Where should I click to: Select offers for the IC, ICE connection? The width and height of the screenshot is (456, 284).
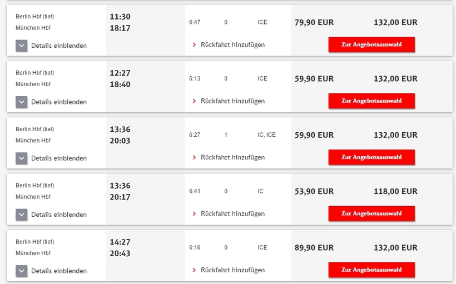[371, 157]
